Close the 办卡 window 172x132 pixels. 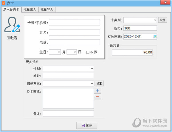click(165, 2)
